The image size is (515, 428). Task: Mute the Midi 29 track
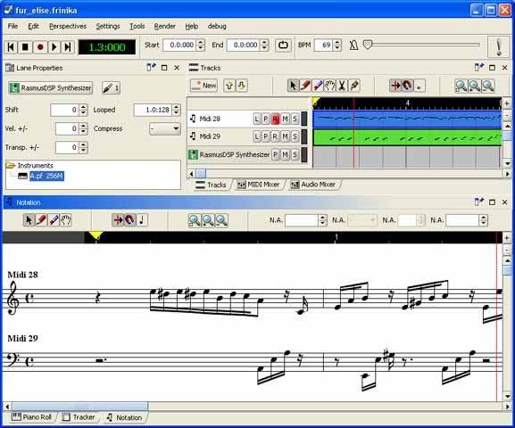(x=285, y=136)
